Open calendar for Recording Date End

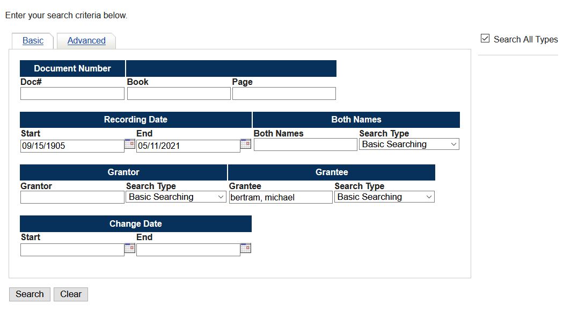[245, 144]
